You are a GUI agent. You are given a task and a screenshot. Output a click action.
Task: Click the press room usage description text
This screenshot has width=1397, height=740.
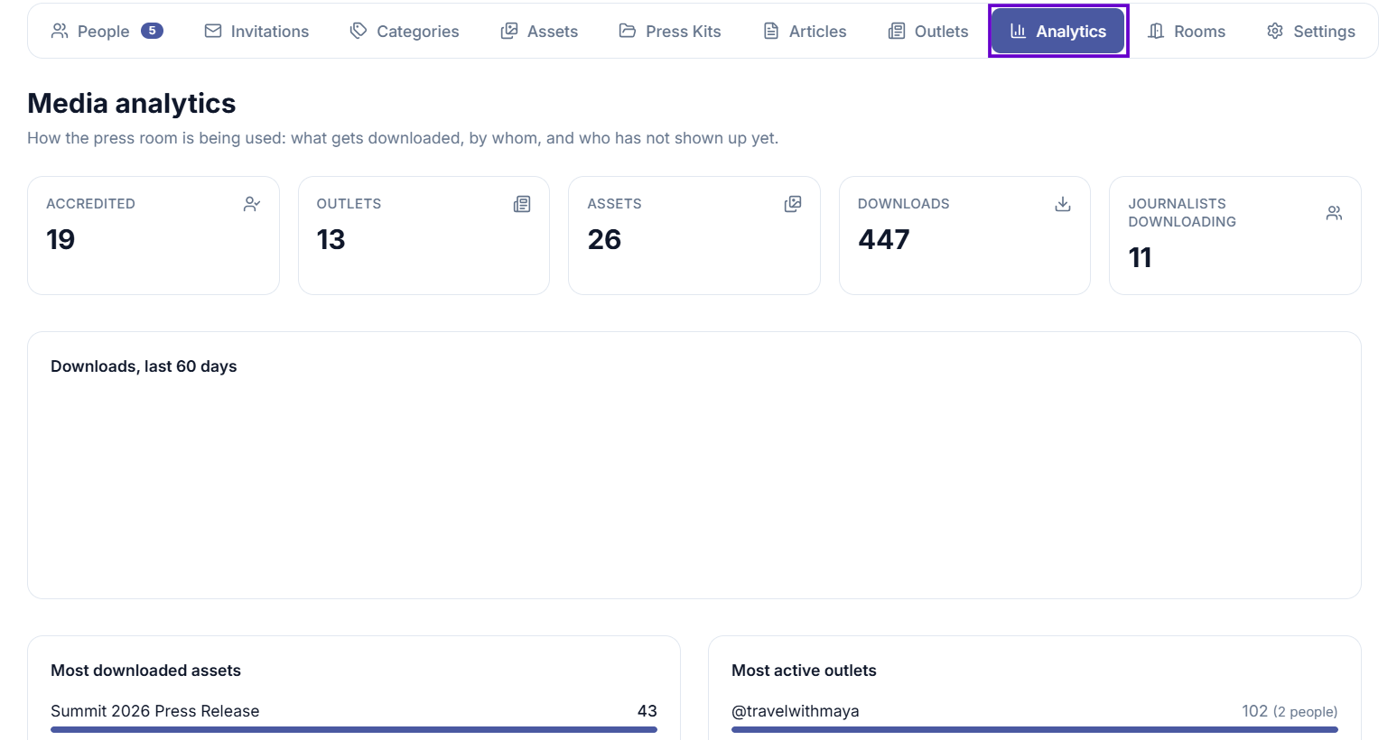pyautogui.click(x=403, y=138)
